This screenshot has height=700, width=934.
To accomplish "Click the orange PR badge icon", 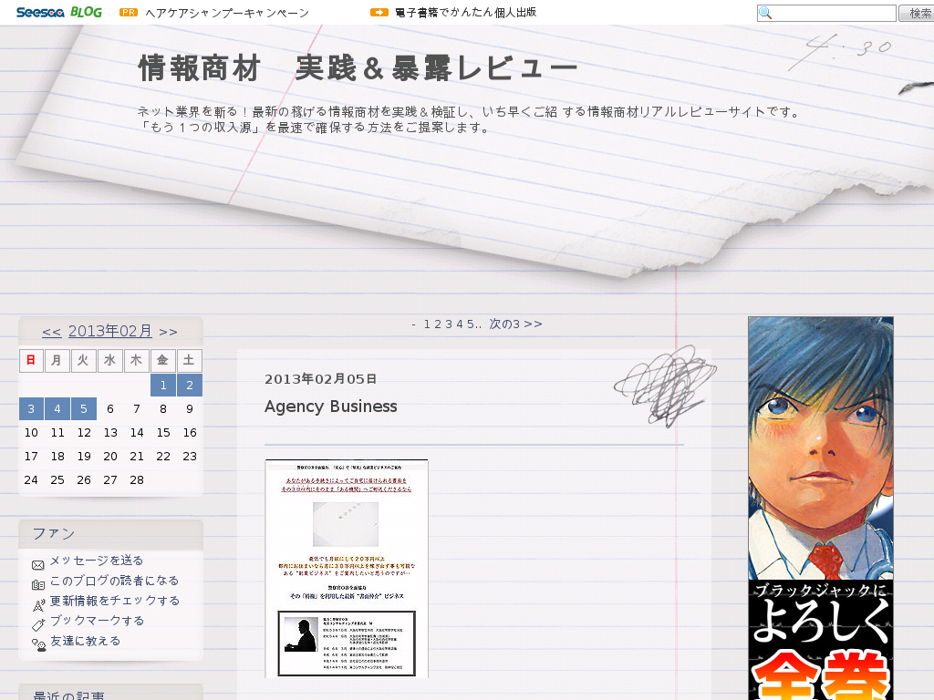I will click(128, 12).
